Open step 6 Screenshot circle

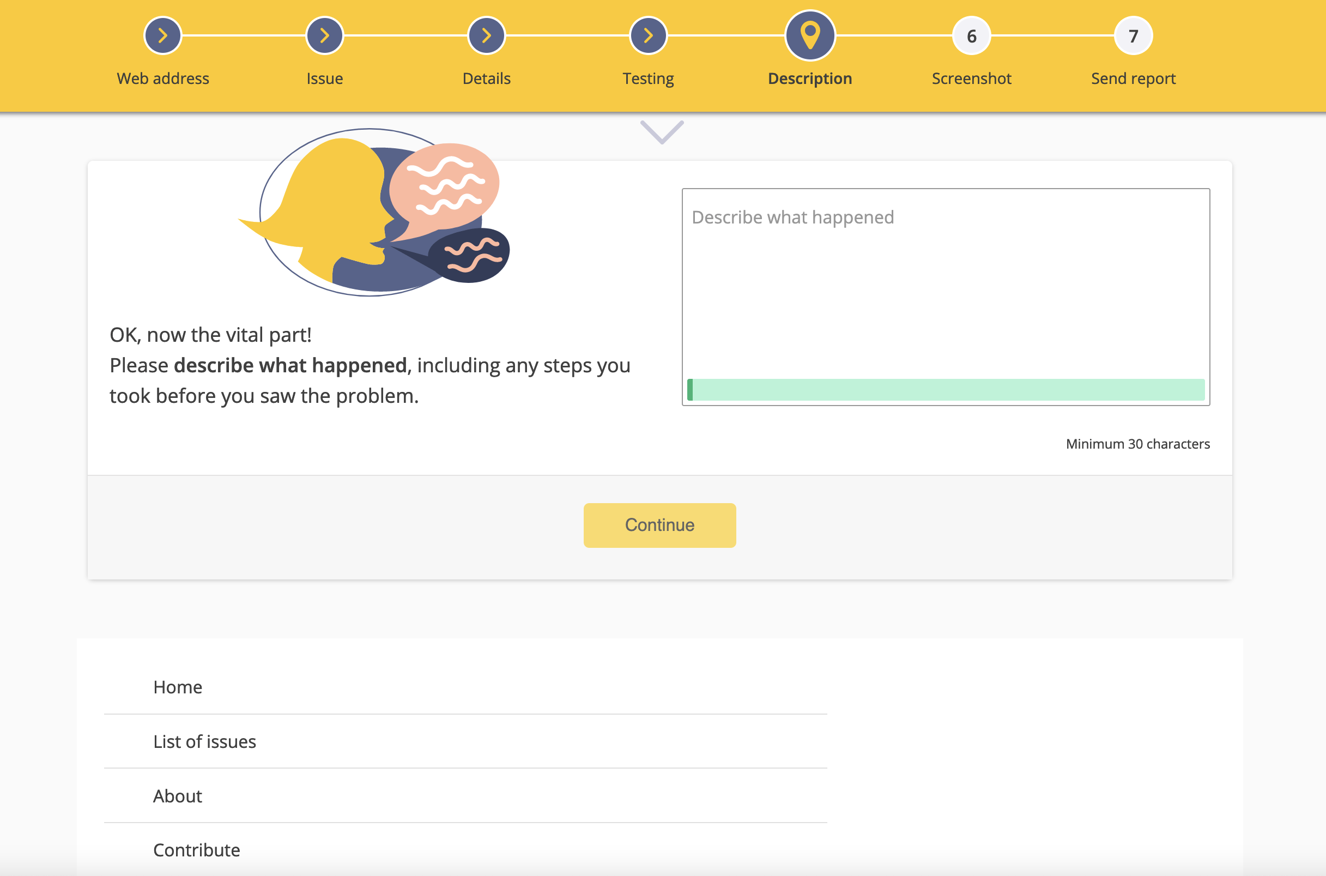(x=972, y=36)
